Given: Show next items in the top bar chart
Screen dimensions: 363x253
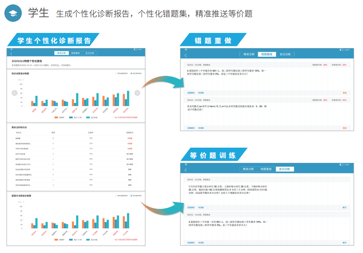Looking at the screenshot, I should click(137, 93).
